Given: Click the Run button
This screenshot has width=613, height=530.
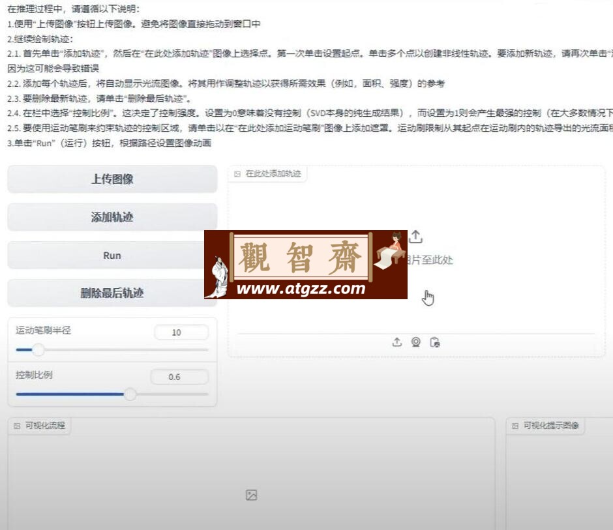Looking at the screenshot, I should [x=112, y=256].
